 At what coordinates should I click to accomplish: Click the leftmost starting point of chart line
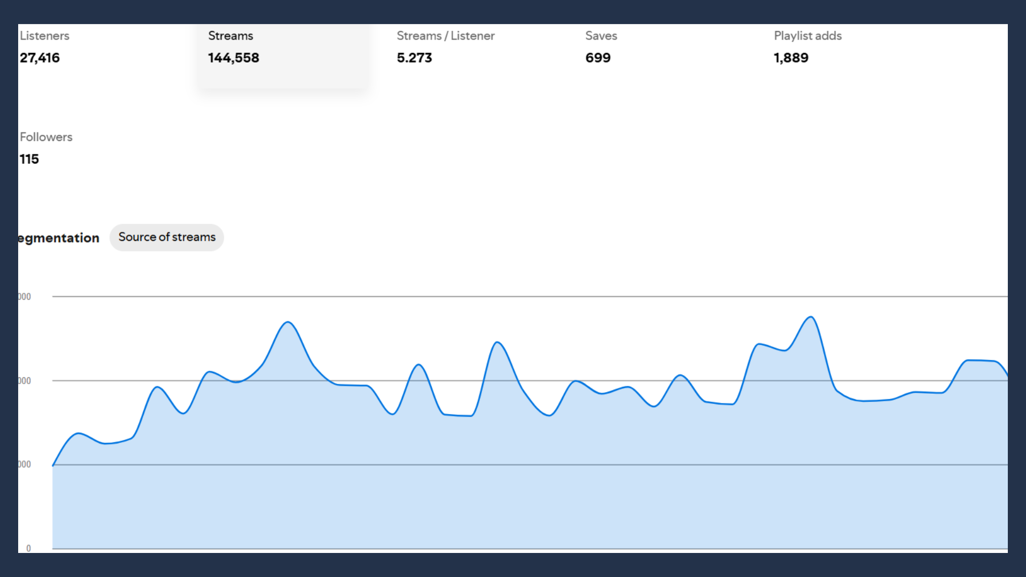point(53,465)
